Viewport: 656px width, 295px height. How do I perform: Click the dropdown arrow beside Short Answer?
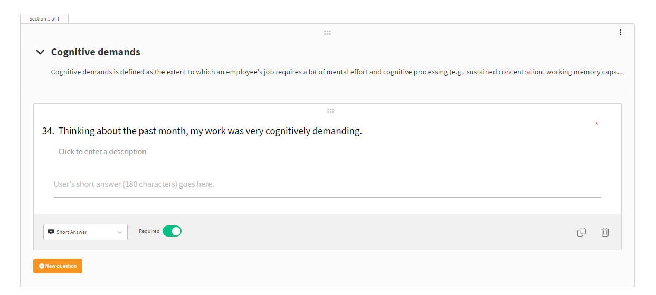(x=120, y=232)
